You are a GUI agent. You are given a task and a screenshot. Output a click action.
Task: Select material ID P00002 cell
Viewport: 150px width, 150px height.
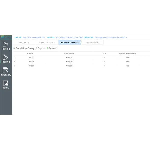pyautogui.click(x=31, y=62)
